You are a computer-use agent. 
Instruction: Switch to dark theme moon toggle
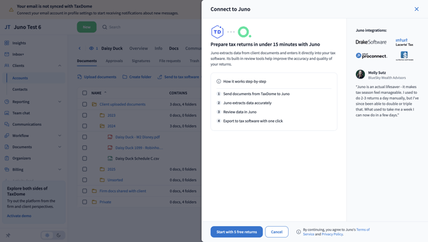(58, 235)
